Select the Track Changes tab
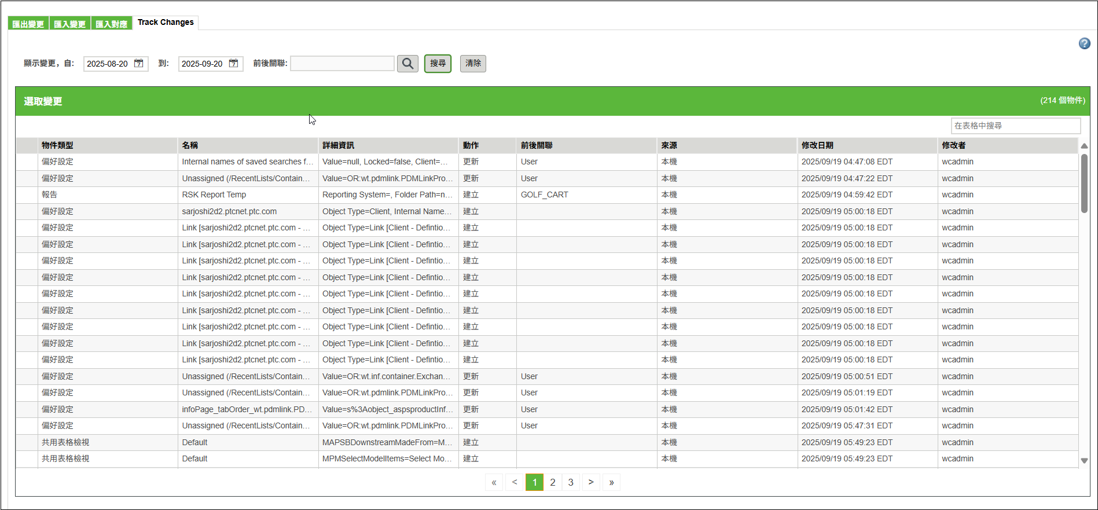 (x=166, y=23)
